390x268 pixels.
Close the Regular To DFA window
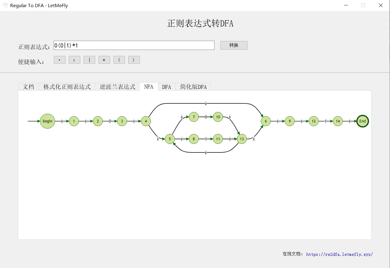380,5
